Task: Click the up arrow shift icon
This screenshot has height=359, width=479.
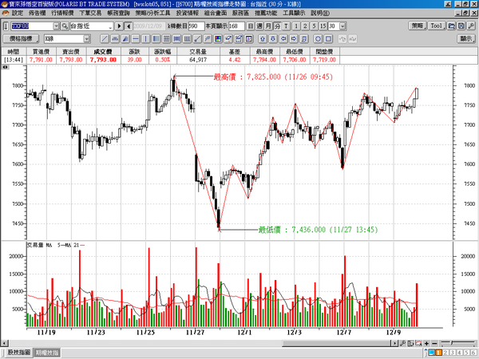Action: pyautogui.click(x=263, y=39)
